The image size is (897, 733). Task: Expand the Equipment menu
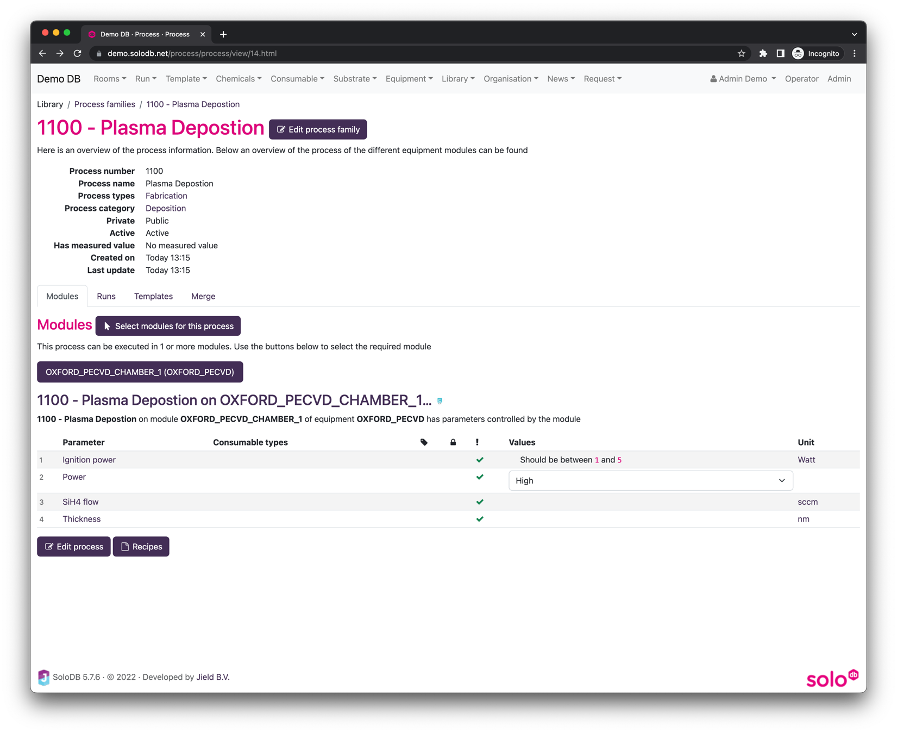pos(409,79)
